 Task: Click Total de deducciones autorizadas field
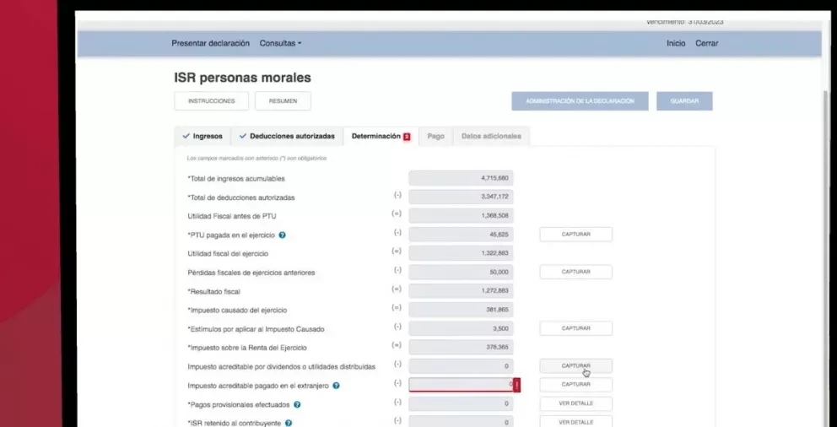[x=461, y=197]
